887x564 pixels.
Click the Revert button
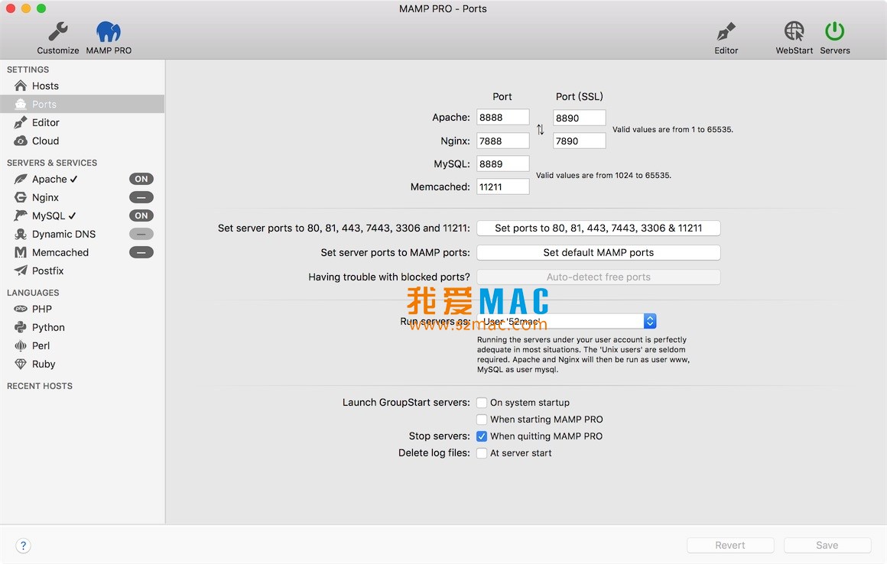pos(729,546)
